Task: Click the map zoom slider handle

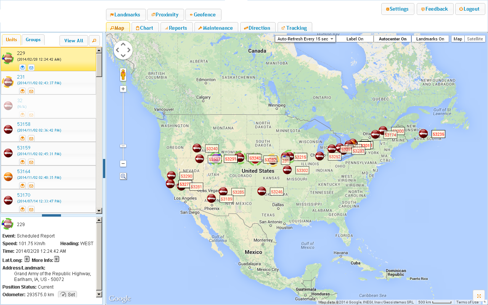Action: click(x=123, y=146)
